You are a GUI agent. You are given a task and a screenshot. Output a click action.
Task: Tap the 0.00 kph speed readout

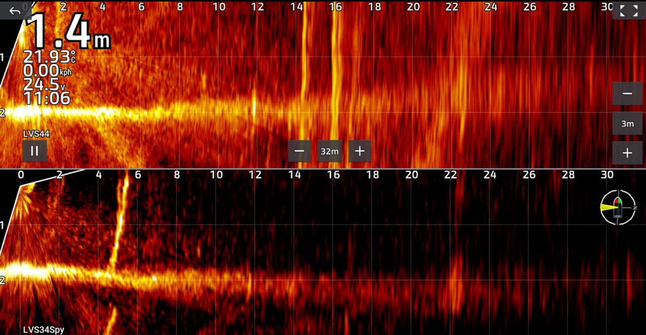47,71
